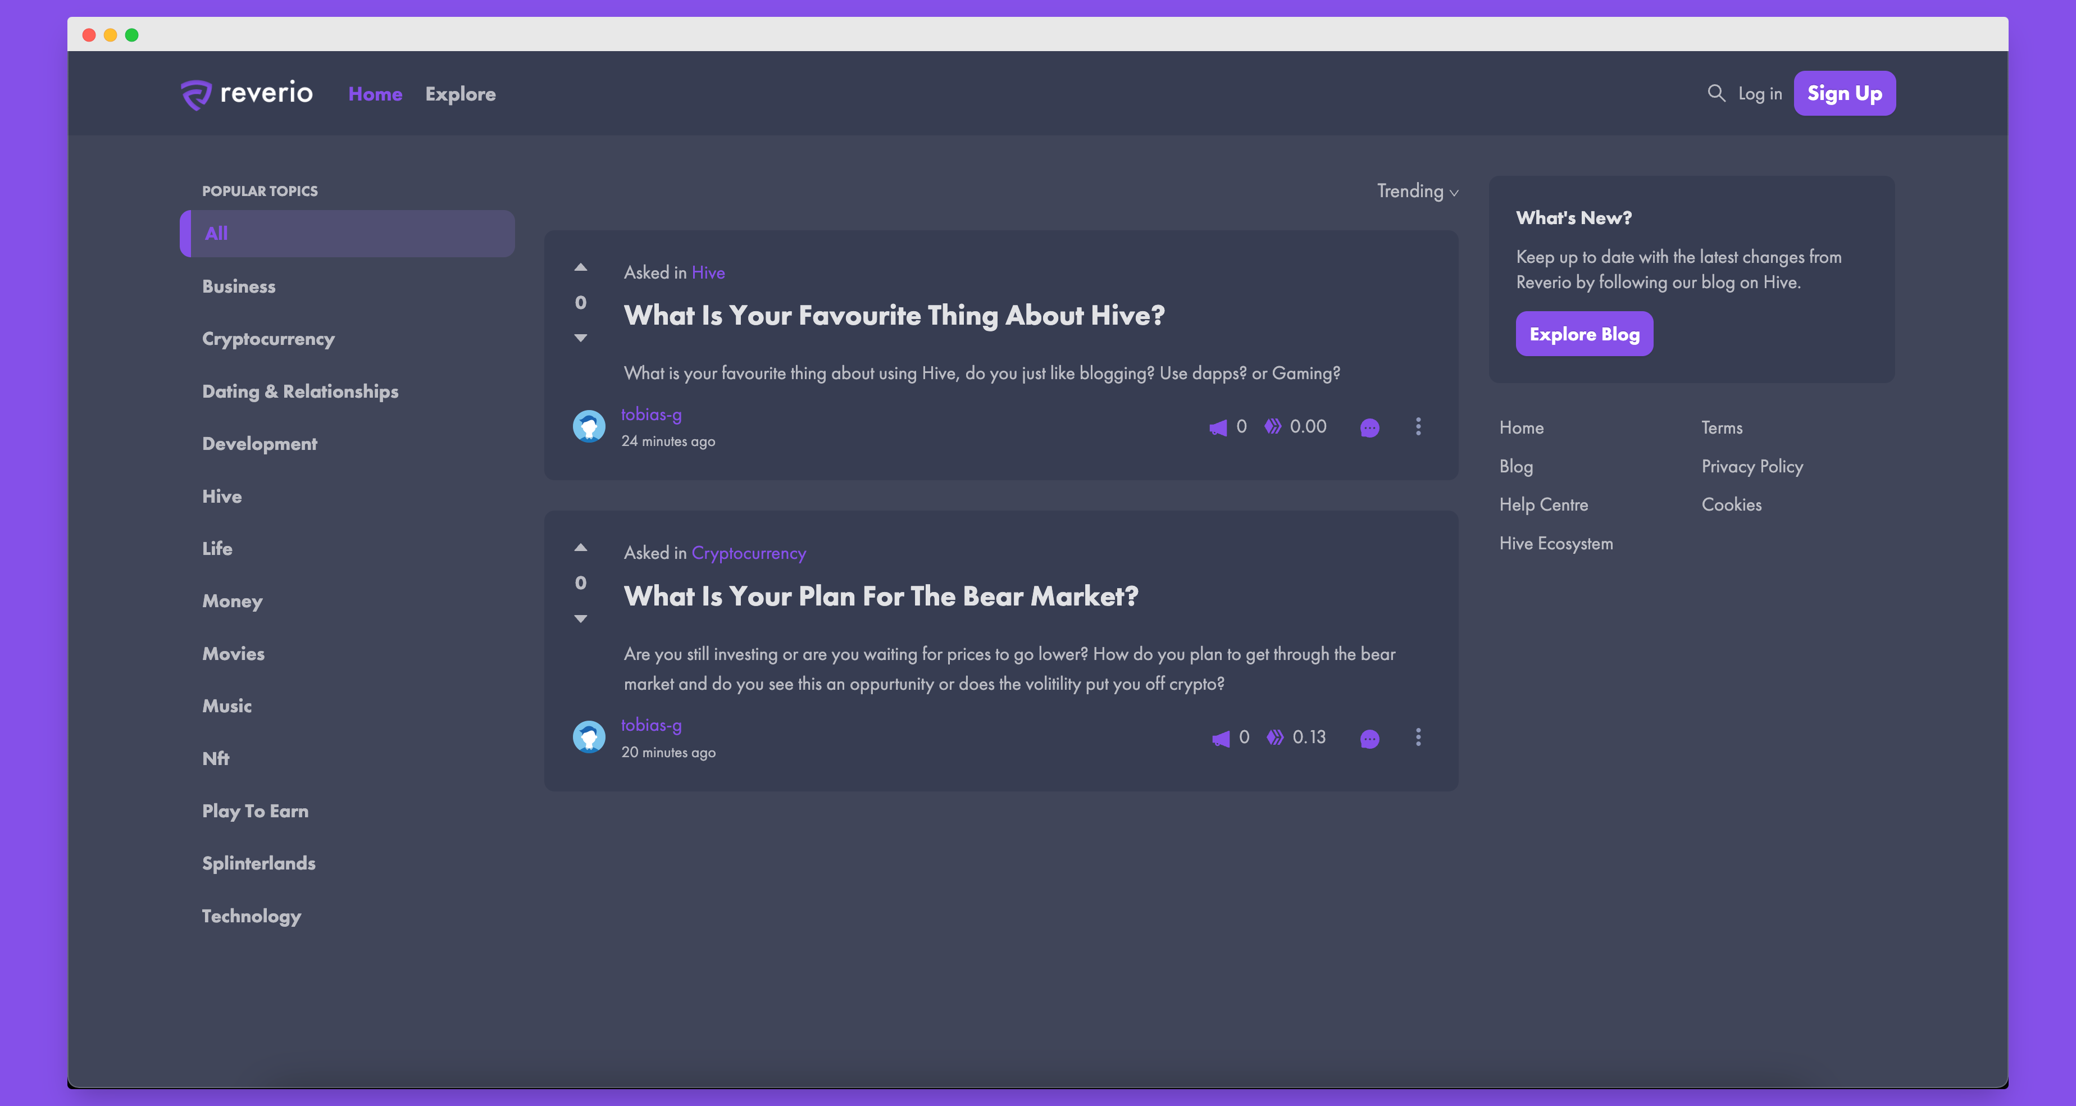Click the megaphone reblog icon on Hive post
Image resolution: width=2076 pixels, height=1106 pixels.
point(1218,427)
